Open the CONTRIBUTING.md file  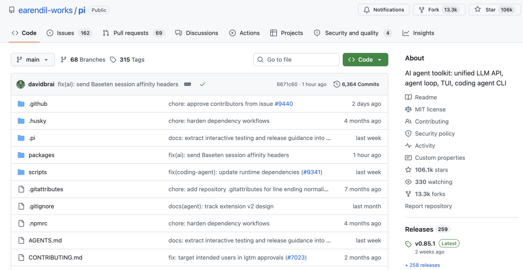55,257
